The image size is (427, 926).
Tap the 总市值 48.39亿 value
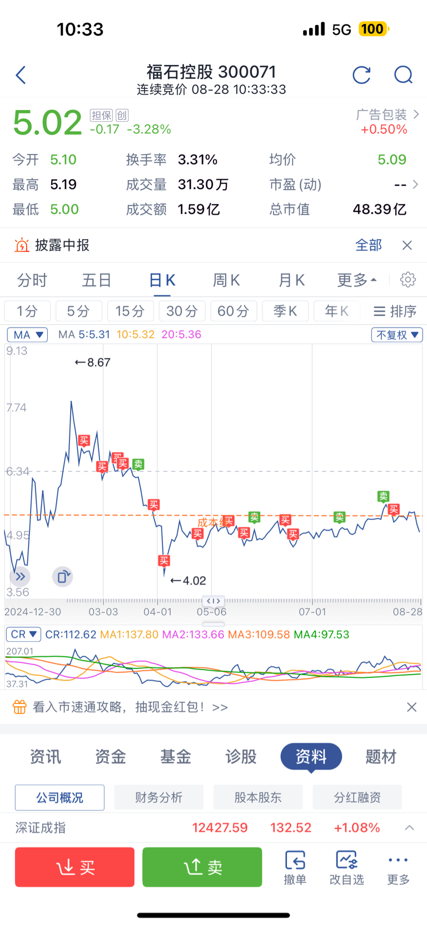(x=380, y=209)
